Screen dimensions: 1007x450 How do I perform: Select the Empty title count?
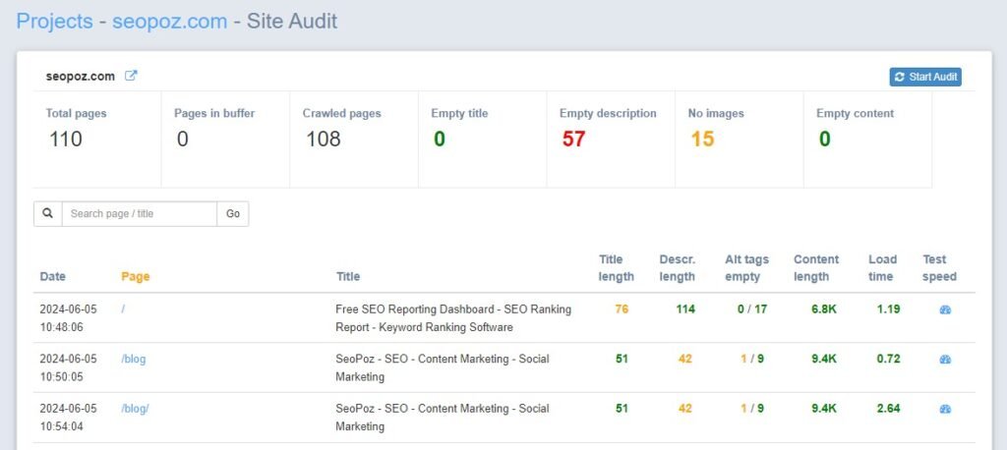(440, 139)
